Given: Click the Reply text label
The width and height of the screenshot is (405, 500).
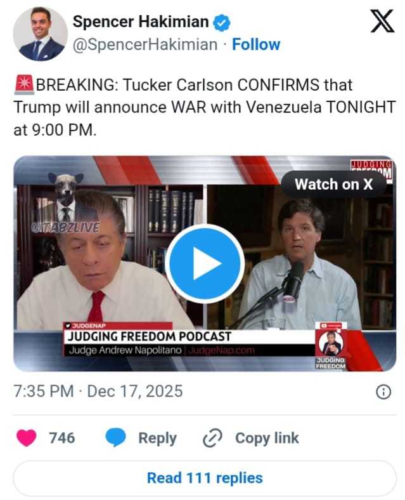Looking at the screenshot, I should 157,438.
